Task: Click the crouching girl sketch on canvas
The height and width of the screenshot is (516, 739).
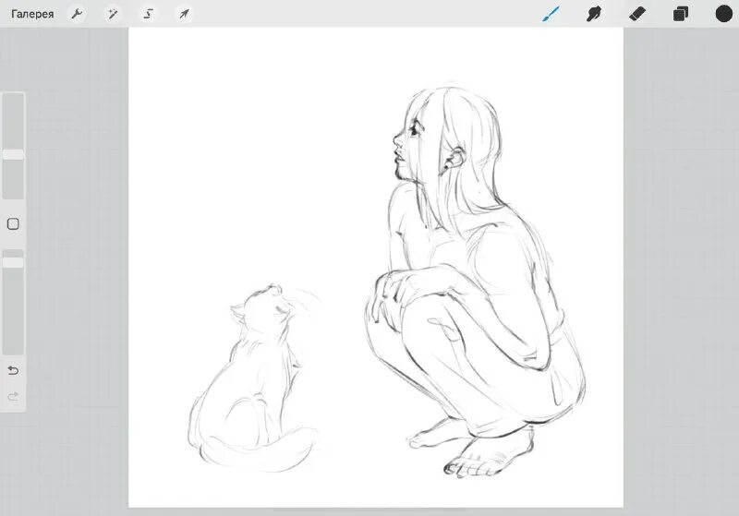Action: (476, 282)
